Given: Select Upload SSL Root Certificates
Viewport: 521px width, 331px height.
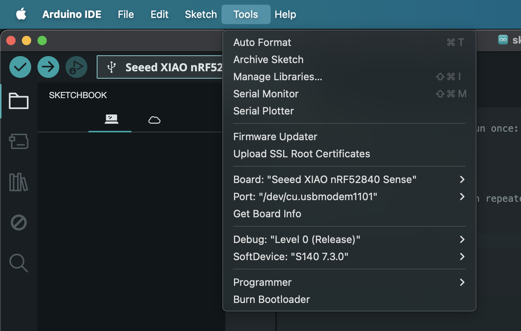Looking at the screenshot, I should pos(349,154).
